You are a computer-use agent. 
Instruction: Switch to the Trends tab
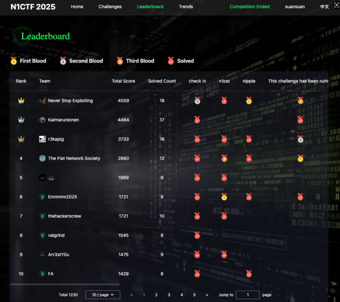pos(186,6)
